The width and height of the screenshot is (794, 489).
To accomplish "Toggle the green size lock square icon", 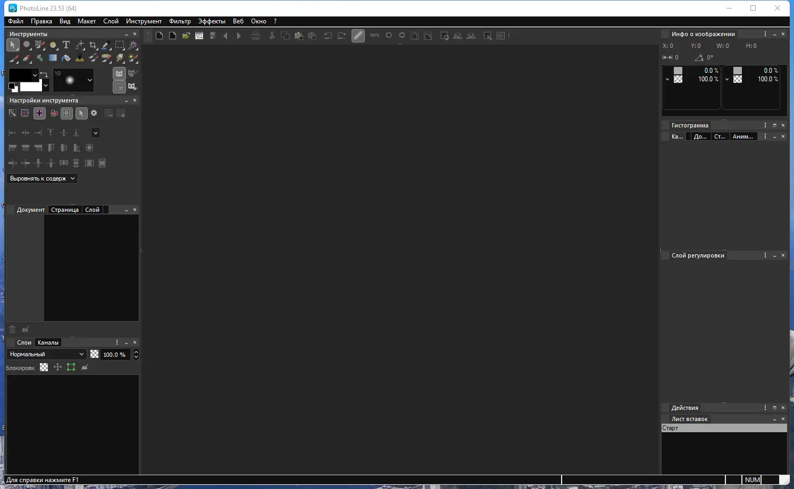I will tap(71, 367).
